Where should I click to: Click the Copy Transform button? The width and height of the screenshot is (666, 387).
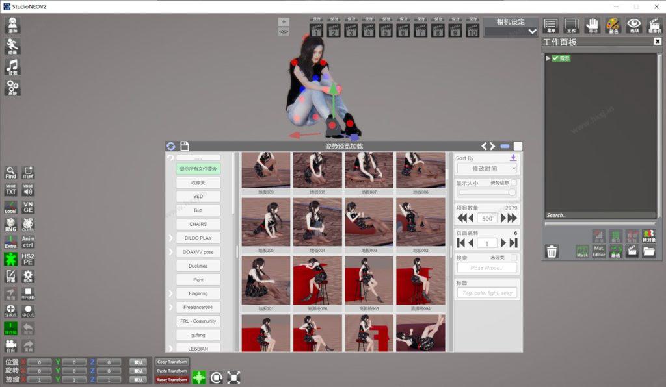pos(172,362)
